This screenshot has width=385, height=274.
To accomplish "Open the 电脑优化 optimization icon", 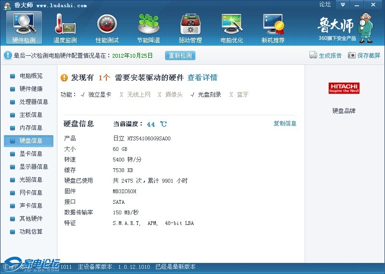I will tap(231, 24).
